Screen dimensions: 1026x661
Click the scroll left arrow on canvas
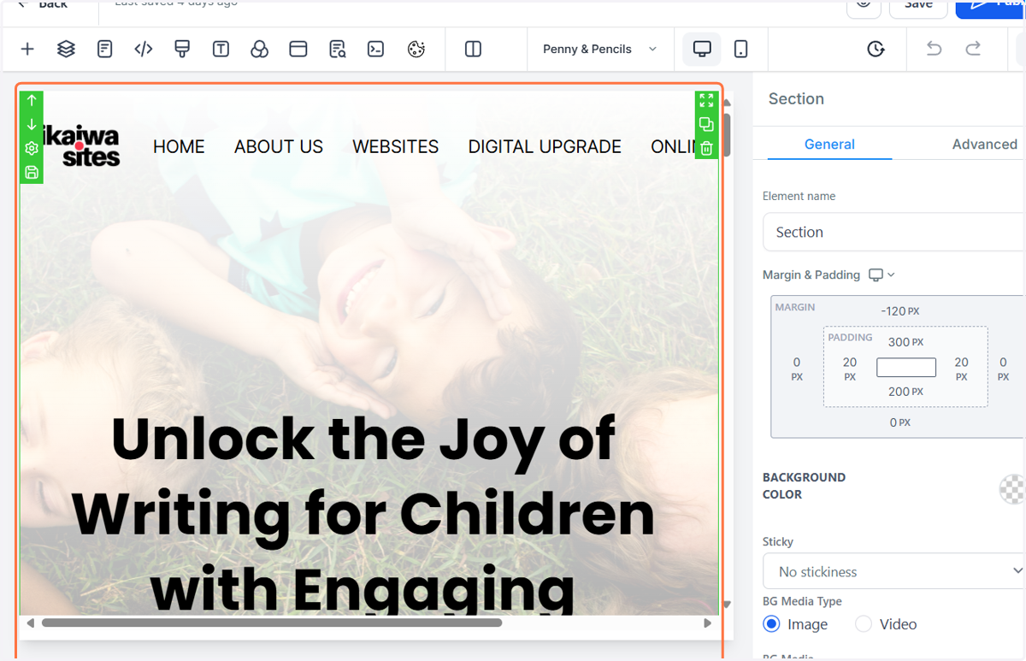click(x=31, y=623)
